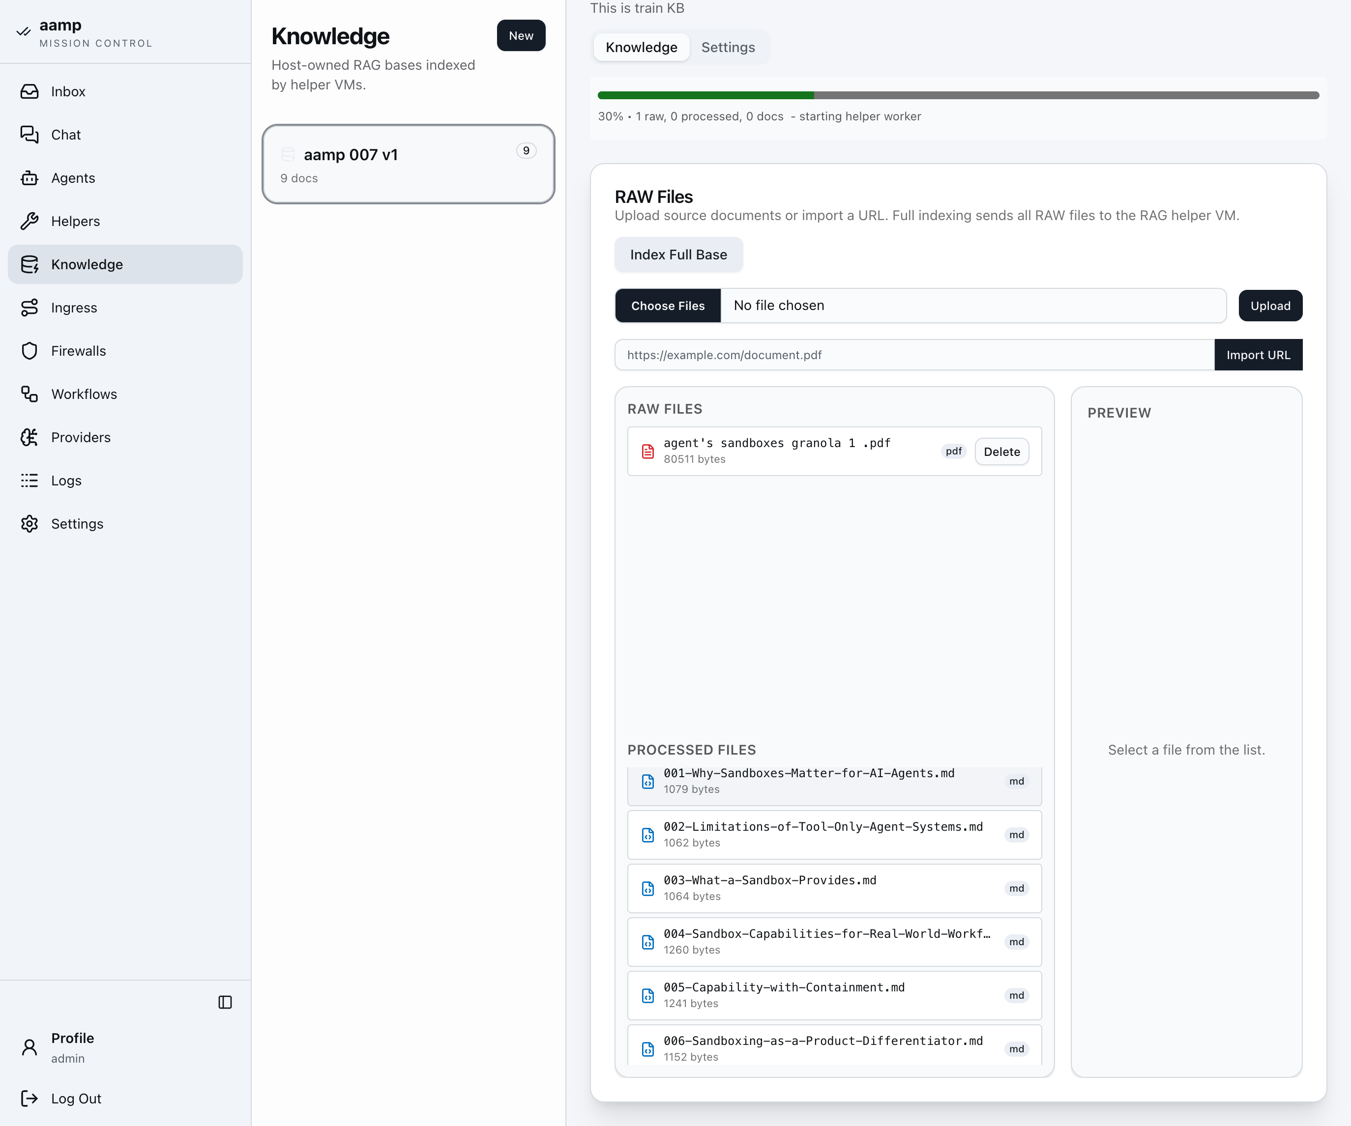Click the aamp checkmark logo icon
Viewport: 1351px width, 1126px height.
pos(24,31)
